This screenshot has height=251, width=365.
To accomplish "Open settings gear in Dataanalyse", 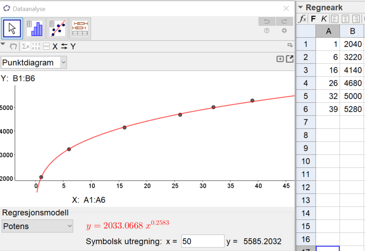I will [284, 30].
